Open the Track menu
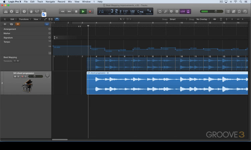This screenshot has height=150, width=251. 40,2
